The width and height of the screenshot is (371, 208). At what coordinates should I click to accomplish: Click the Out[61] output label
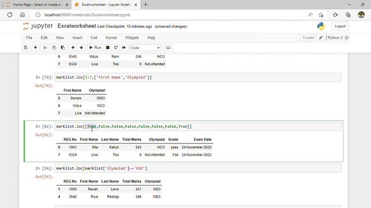[44, 135]
